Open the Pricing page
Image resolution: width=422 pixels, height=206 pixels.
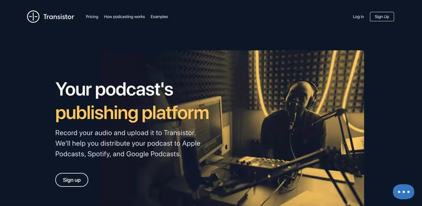click(x=92, y=17)
